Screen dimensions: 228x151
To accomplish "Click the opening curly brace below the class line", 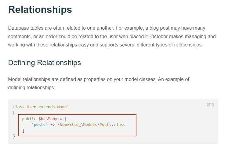I will [x=14, y=113].
